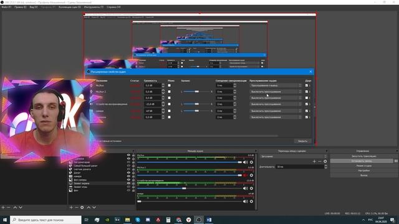The height and width of the screenshot is (224, 399).
Task: Adjust volume stepper for Устройство воспроизведения row
Action: pyautogui.click(x=163, y=104)
